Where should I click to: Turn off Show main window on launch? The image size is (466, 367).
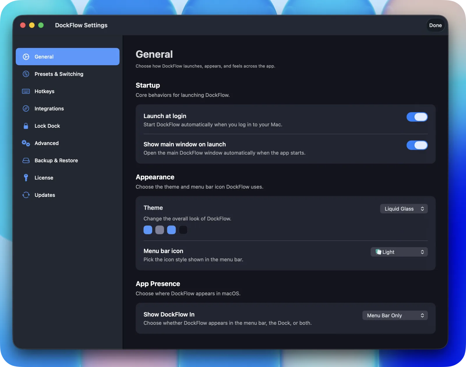coord(417,145)
